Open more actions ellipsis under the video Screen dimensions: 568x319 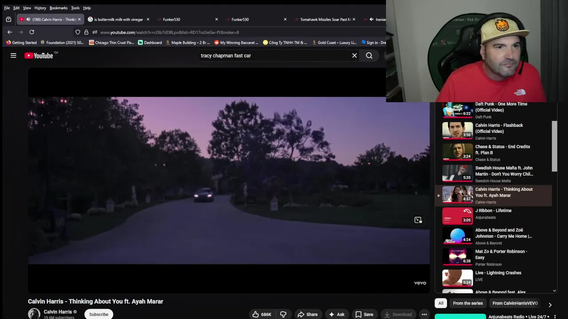424,314
